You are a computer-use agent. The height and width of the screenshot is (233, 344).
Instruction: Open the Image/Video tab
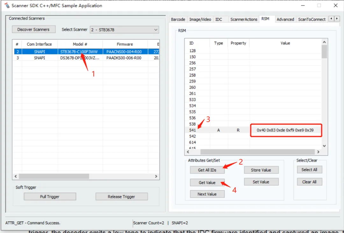[200, 19]
